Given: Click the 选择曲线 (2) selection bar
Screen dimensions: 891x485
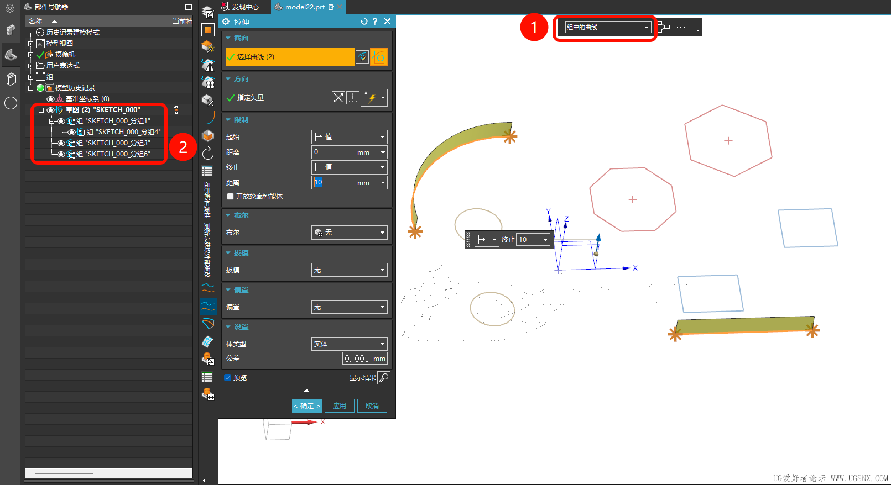Looking at the screenshot, I should click(x=290, y=57).
